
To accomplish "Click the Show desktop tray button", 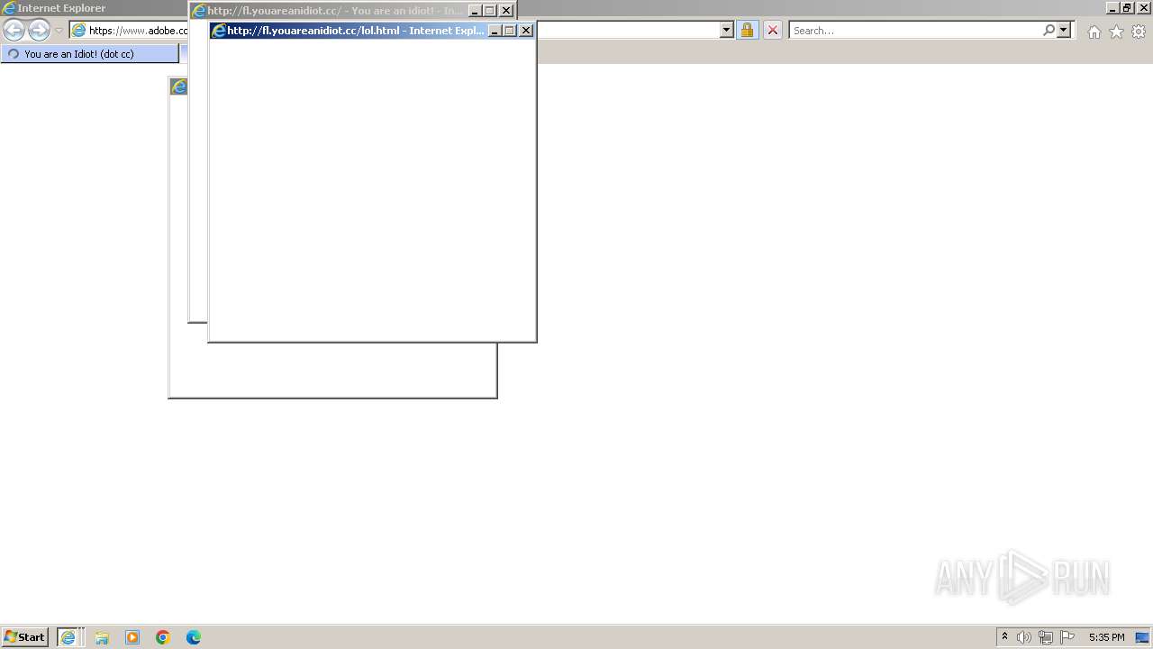I will pos(1142,637).
